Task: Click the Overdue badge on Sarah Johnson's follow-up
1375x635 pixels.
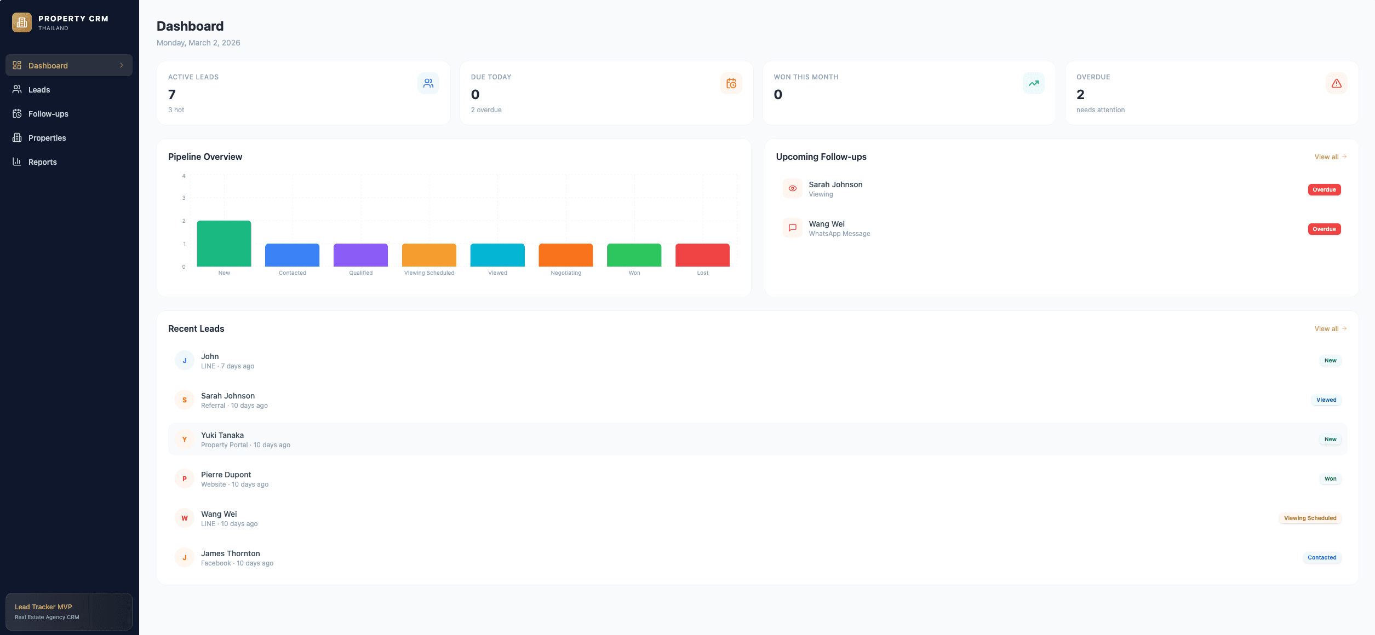Action: [x=1324, y=190]
